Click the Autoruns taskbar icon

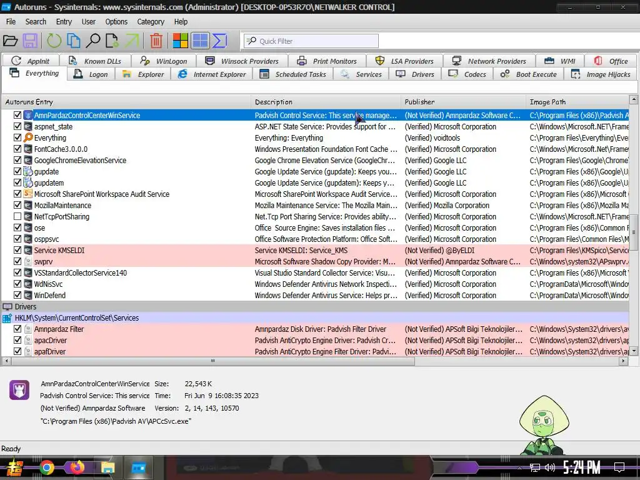138,467
